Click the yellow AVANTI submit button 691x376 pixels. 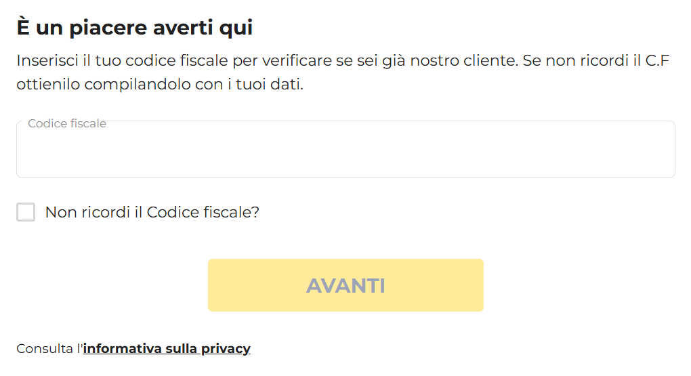click(345, 285)
